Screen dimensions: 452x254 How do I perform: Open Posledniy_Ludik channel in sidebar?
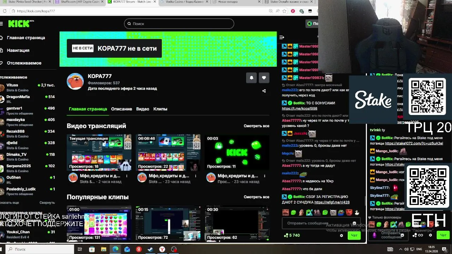(x=28, y=191)
